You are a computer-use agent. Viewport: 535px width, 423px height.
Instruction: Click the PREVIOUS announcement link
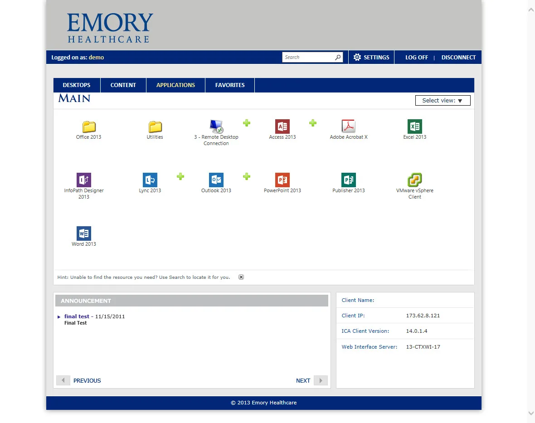coord(87,380)
